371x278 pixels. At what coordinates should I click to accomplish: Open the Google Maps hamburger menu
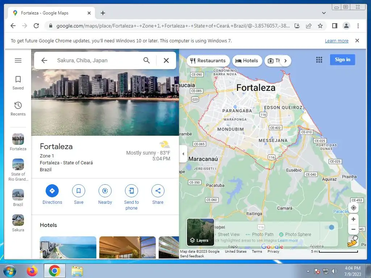click(x=18, y=60)
